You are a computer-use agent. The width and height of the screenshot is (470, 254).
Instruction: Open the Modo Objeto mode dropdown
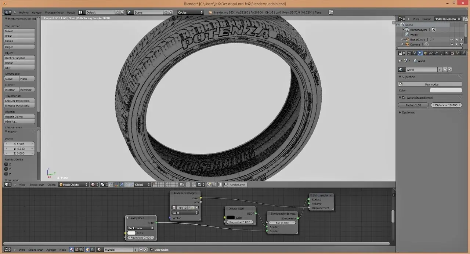pyautogui.click(x=73, y=185)
